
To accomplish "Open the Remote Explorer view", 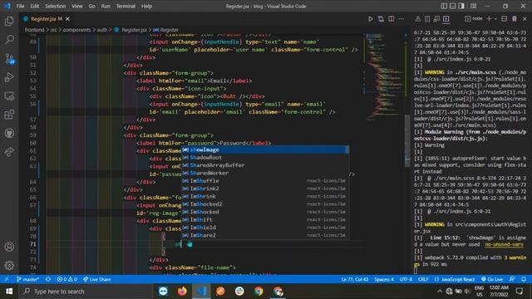I will click(9, 96).
